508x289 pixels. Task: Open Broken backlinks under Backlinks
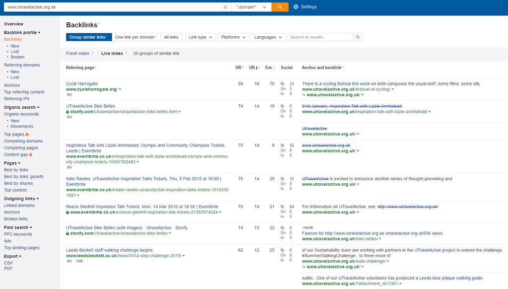[17, 57]
